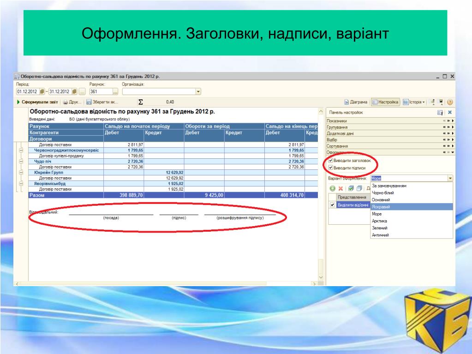This screenshot has height=354, width=472.
Task: Choose Основний design variant
Action: coord(412,199)
